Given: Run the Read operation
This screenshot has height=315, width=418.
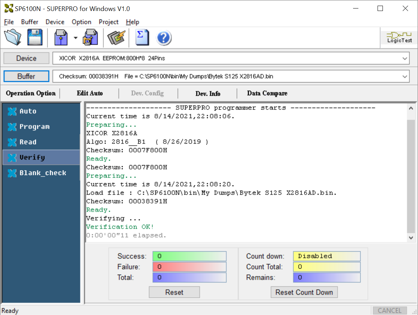Looking at the screenshot, I should point(41,142).
